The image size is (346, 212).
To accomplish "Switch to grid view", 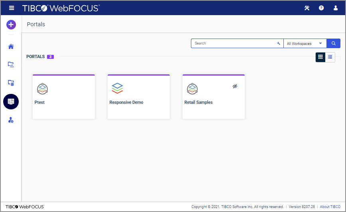I will pyautogui.click(x=320, y=57).
